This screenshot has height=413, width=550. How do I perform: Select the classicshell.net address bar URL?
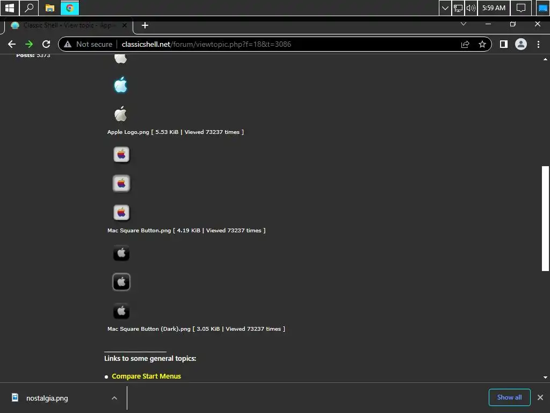tap(206, 44)
